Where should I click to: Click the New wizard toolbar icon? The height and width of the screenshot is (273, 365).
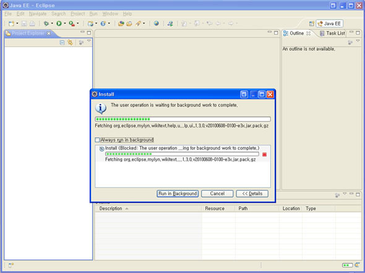click(x=11, y=23)
